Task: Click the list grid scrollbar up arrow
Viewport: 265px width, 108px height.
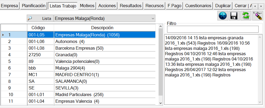Action: [x=160, y=26]
